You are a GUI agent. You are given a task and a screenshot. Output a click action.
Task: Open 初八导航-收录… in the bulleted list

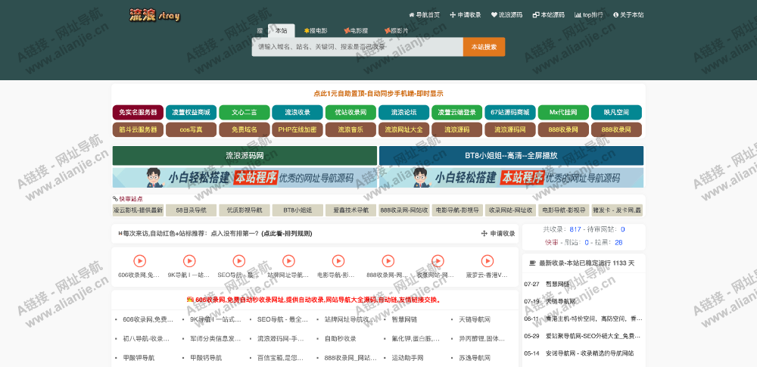[x=147, y=339]
